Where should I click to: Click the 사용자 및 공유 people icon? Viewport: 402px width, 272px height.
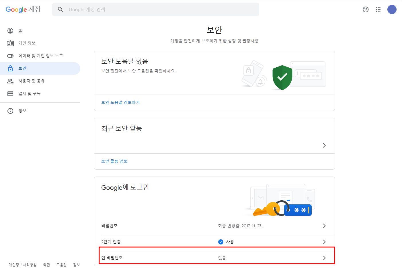click(10, 81)
